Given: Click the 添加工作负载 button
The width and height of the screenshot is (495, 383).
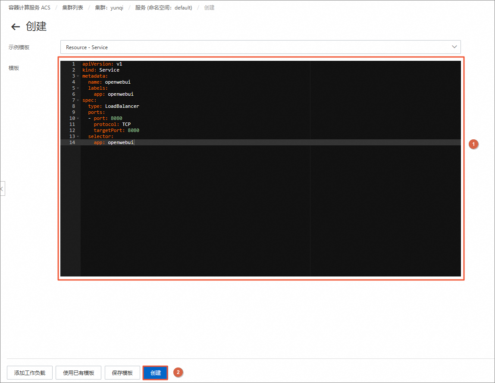Looking at the screenshot, I should point(30,373).
